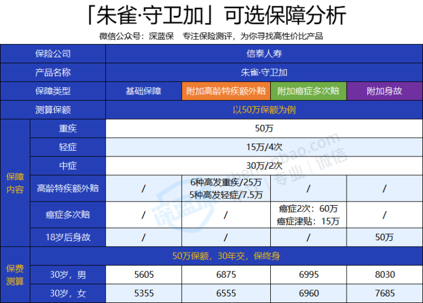Select the 测算保额 header cell
Image resolution: width=423 pixels, height=303 pixels.
pyautogui.click(x=53, y=110)
